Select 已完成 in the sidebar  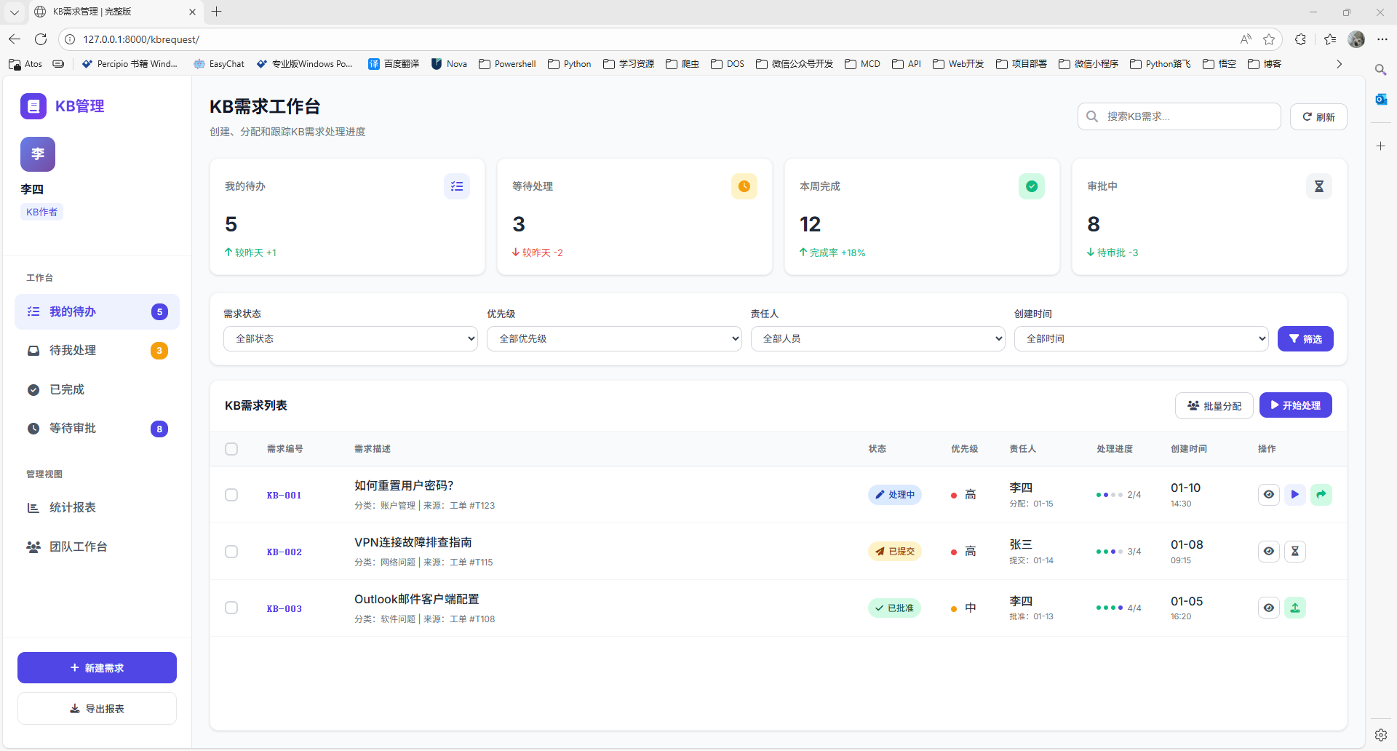pyautogui.click(x=97, y=390)
